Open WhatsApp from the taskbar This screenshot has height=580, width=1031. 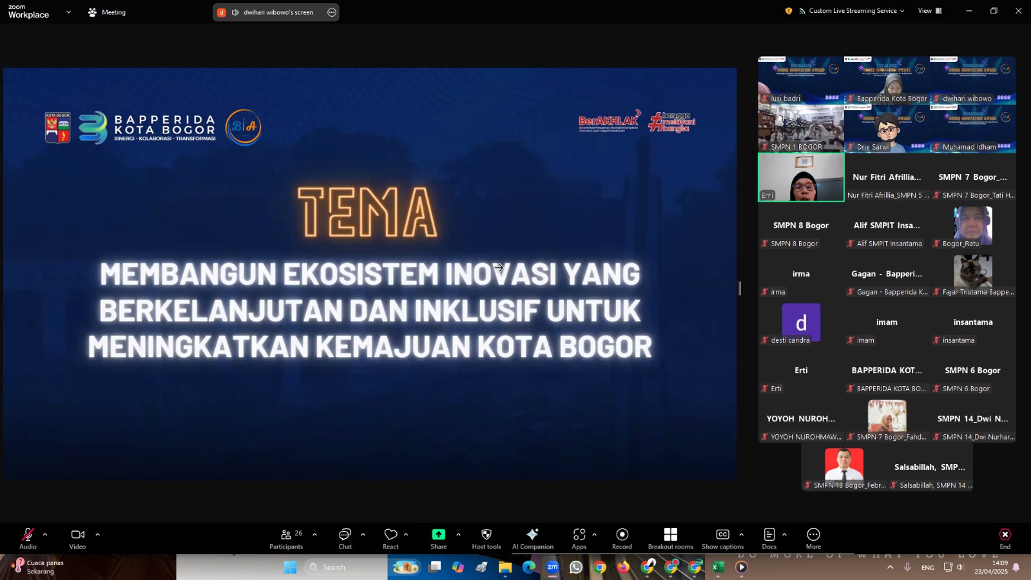click(576, 567)
